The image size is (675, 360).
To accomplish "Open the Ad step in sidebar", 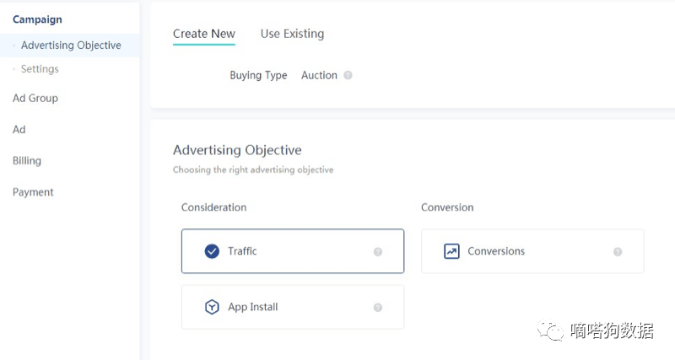I will click(19, 129).
